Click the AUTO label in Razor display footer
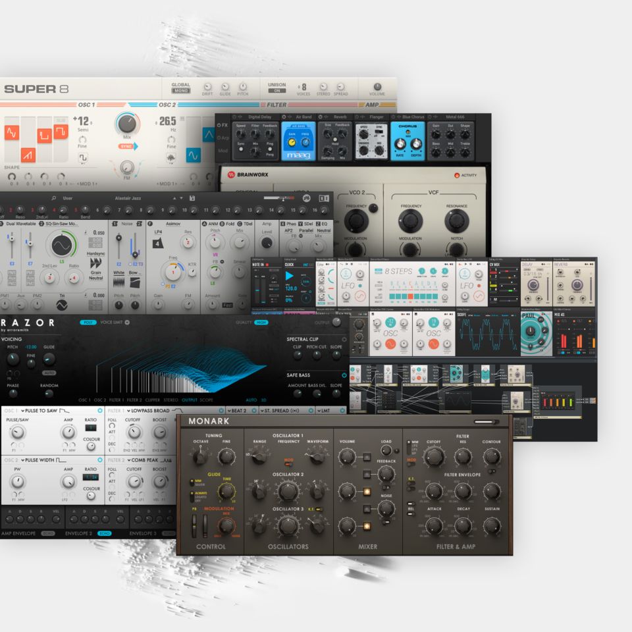The image size is (632, 632). (x=251, y=400)
